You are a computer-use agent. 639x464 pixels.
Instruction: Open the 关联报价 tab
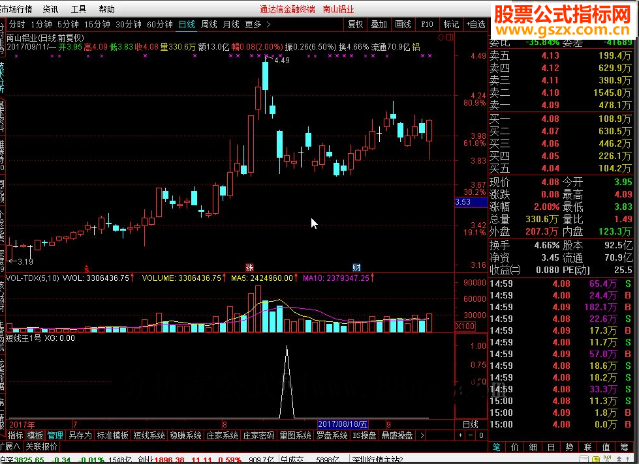[x=42, y=446]
